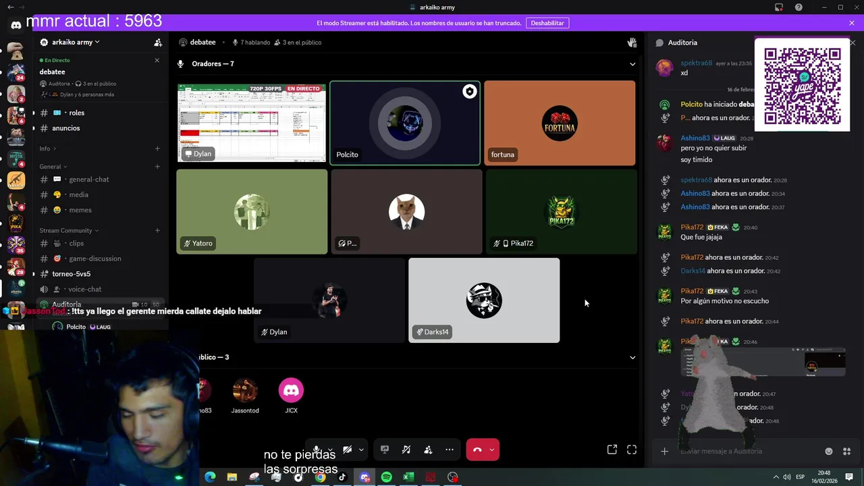864x486 pixels.
Task: Add a channel to Stream Community category
Action: pyautogui.click(x=157, y=230)
